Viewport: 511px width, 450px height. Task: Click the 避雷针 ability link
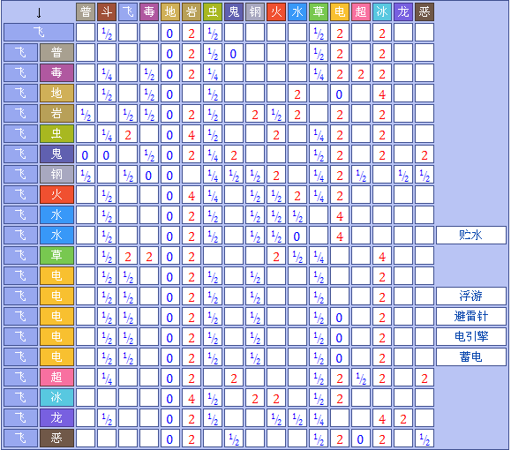(x=471, y=316)
